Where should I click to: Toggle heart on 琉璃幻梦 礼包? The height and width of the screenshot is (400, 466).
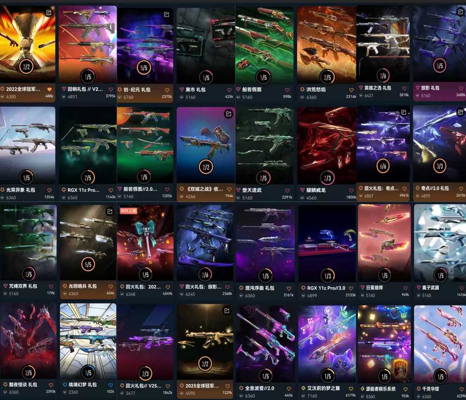[x=110, y=385]
